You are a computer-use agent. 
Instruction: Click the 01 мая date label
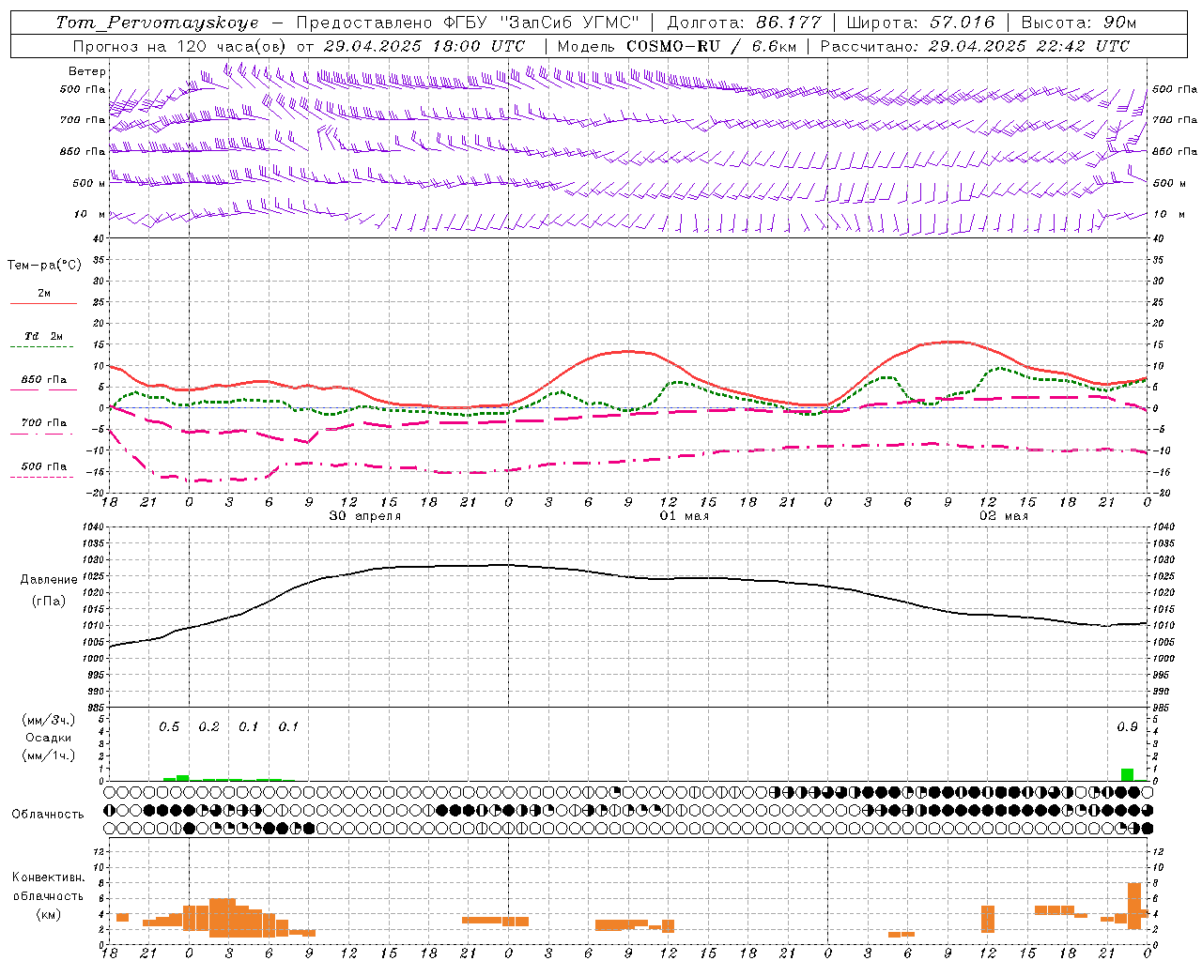[x=685, y=516]
